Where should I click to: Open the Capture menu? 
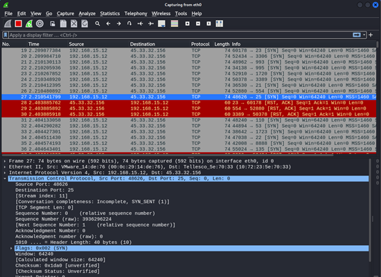(65, 14)
